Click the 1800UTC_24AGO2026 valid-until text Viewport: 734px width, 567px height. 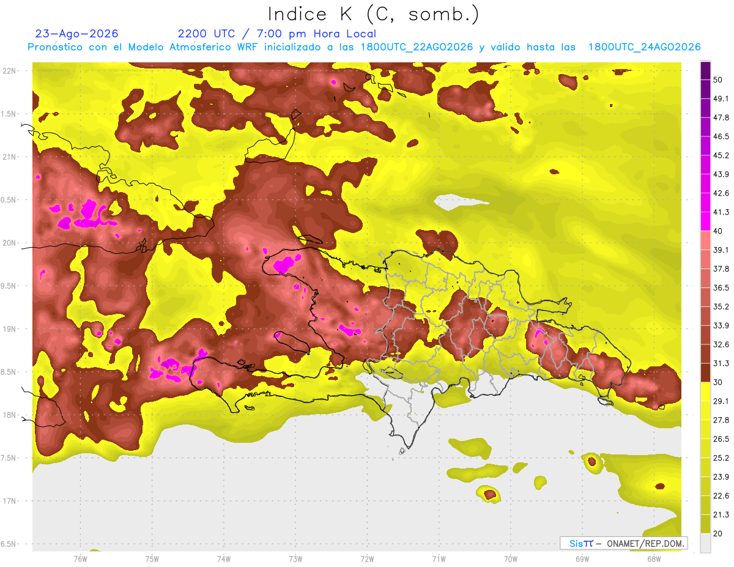click(645, 47)
